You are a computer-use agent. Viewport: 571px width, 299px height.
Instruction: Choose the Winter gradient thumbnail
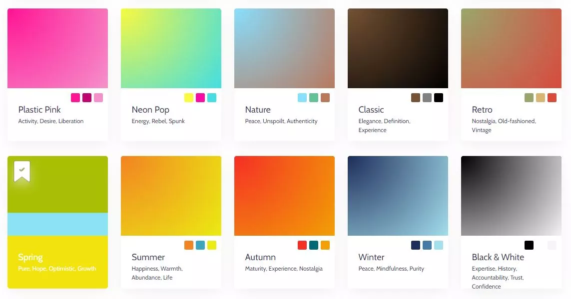coord(398,196)
